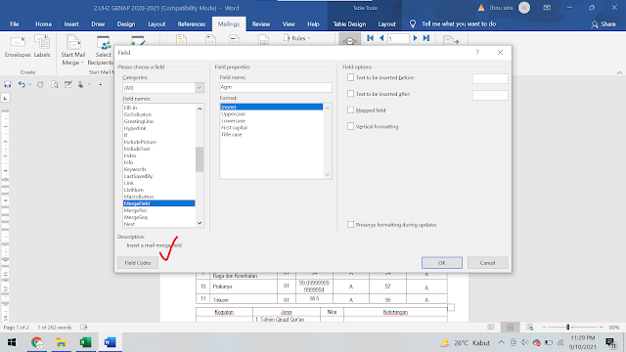This screenshot has height=352, width=626.
Task: Enable Text to be inserted after
Action: point(350,94)
